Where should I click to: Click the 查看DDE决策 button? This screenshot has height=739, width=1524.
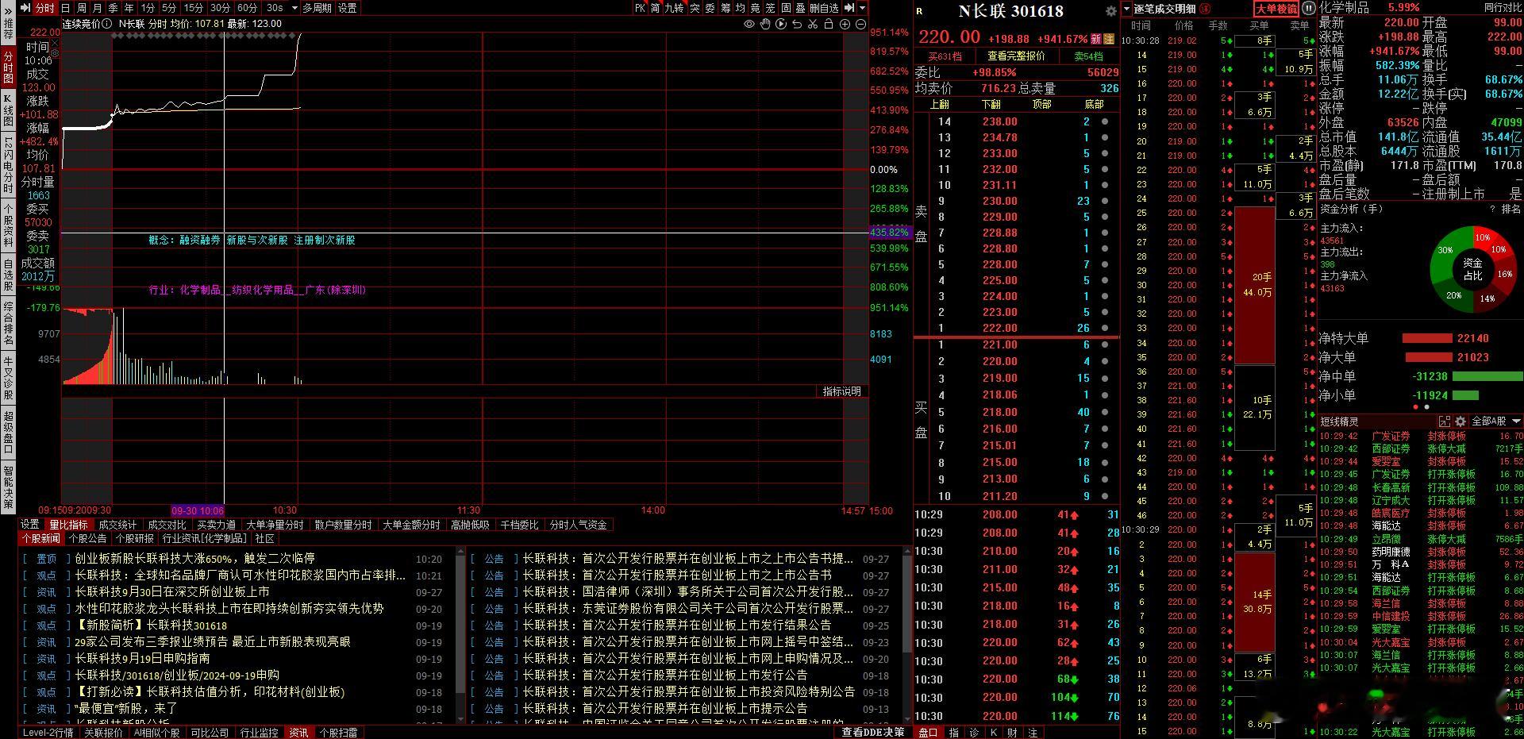pos(873,732)
